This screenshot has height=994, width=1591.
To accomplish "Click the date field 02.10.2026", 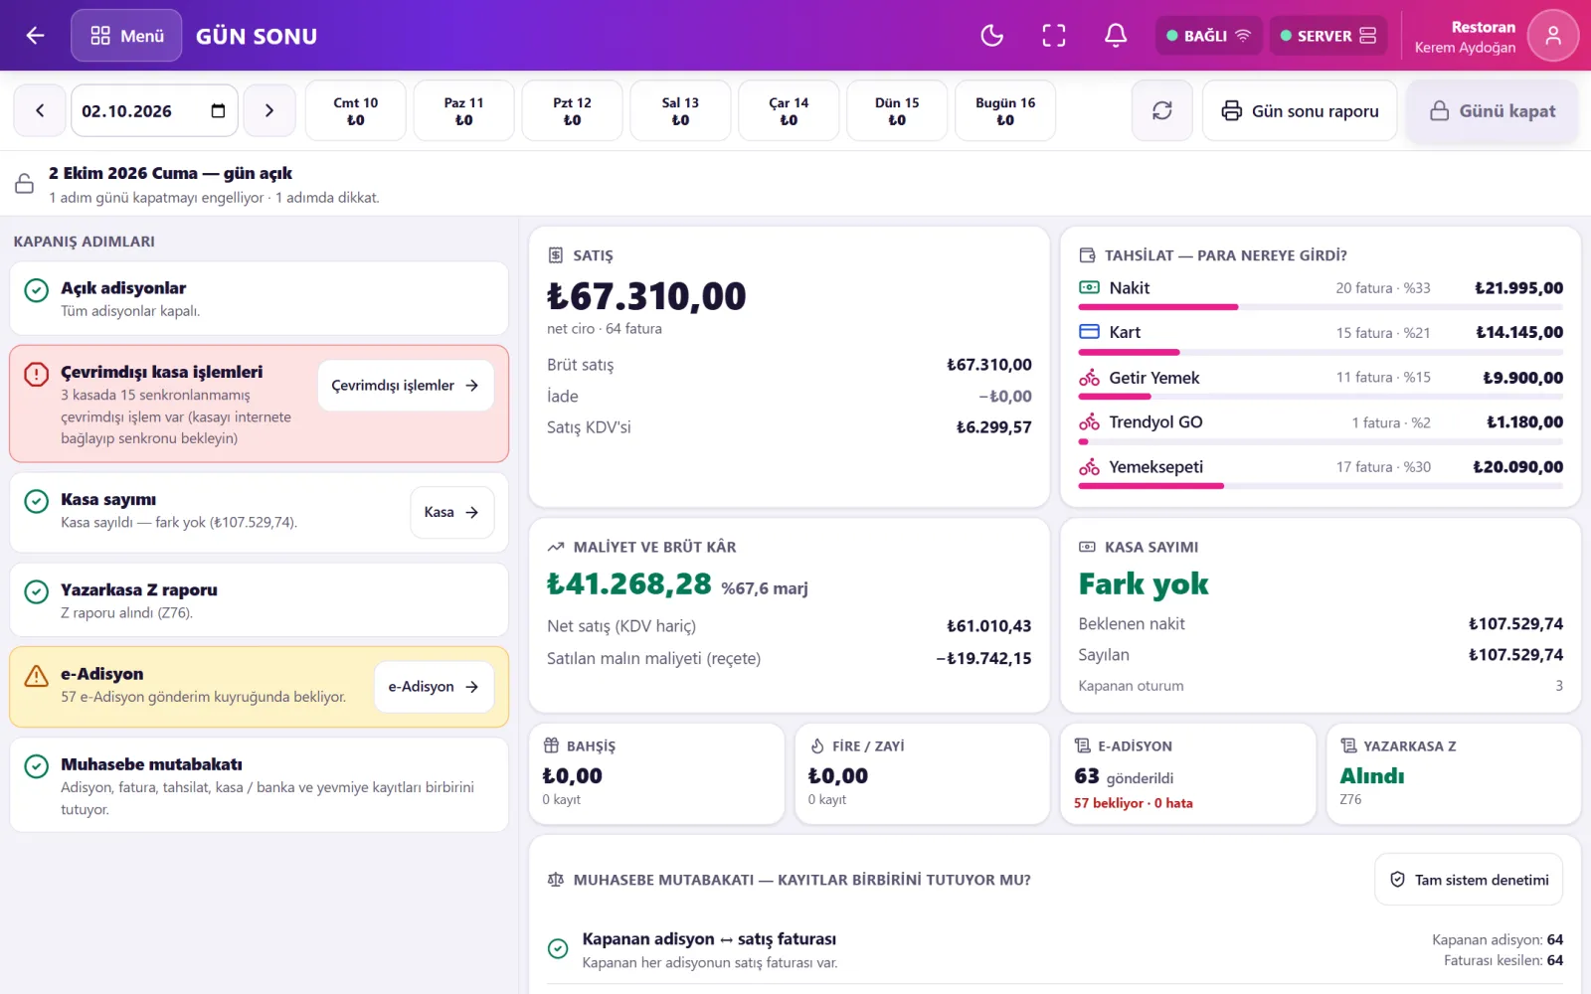I will (x=154, y=110).
